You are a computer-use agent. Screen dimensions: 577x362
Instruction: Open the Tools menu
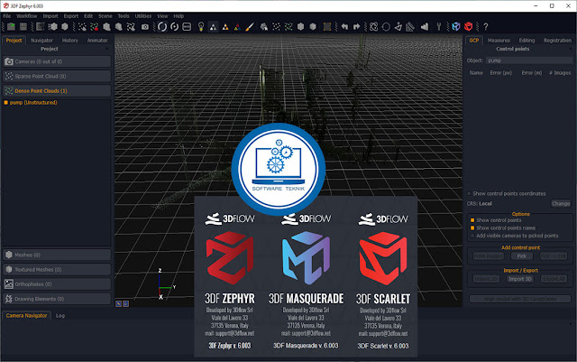[124, 16]
